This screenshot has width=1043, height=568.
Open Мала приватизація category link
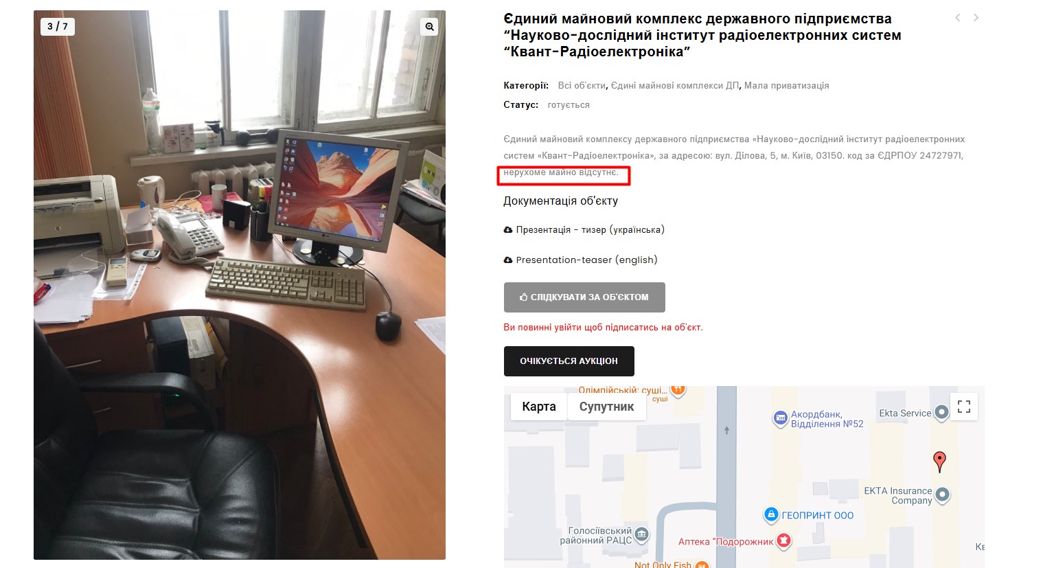coord(787,86)
